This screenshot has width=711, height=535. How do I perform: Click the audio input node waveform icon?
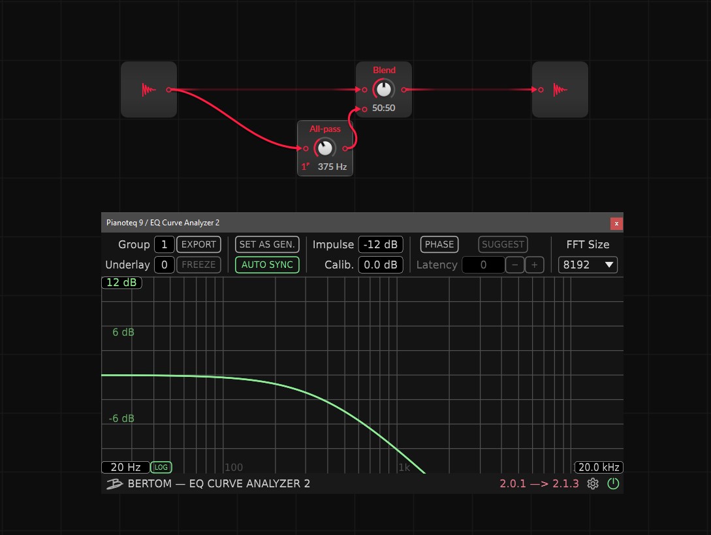click(x=148, y=90)
